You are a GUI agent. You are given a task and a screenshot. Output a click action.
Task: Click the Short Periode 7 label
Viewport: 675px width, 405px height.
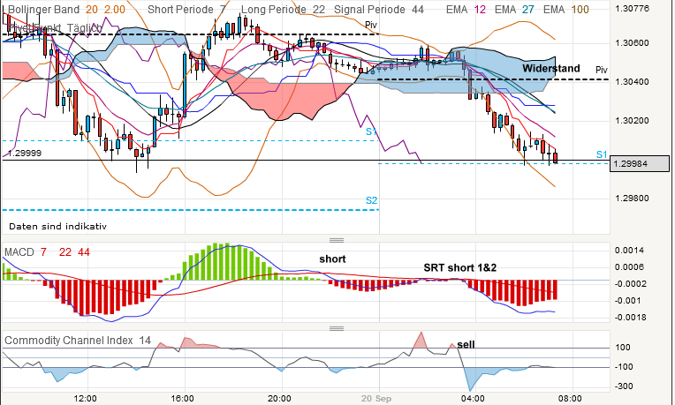click(186, 10)
